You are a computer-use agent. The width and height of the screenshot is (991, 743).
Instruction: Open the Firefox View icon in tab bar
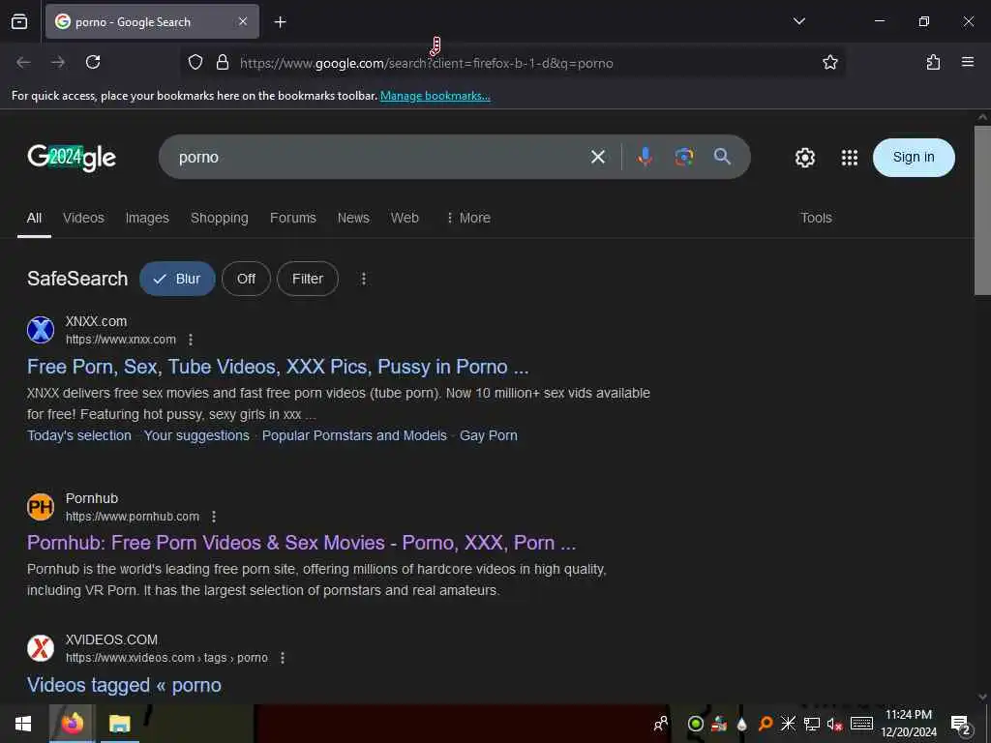(x=19, y=21)
